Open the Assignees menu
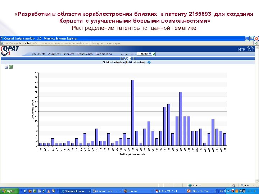This screenshot has height=194, width=259. 55,54
